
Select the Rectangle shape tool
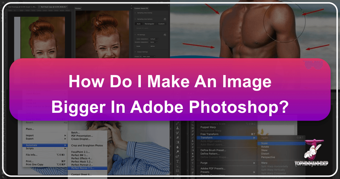click(x=178, y=170)
